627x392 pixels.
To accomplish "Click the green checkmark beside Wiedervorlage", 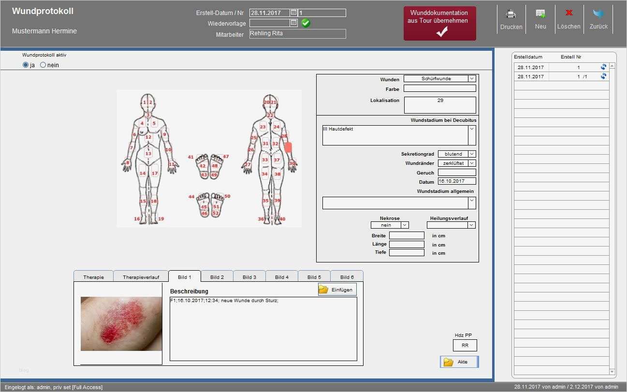I will [306, 23].
